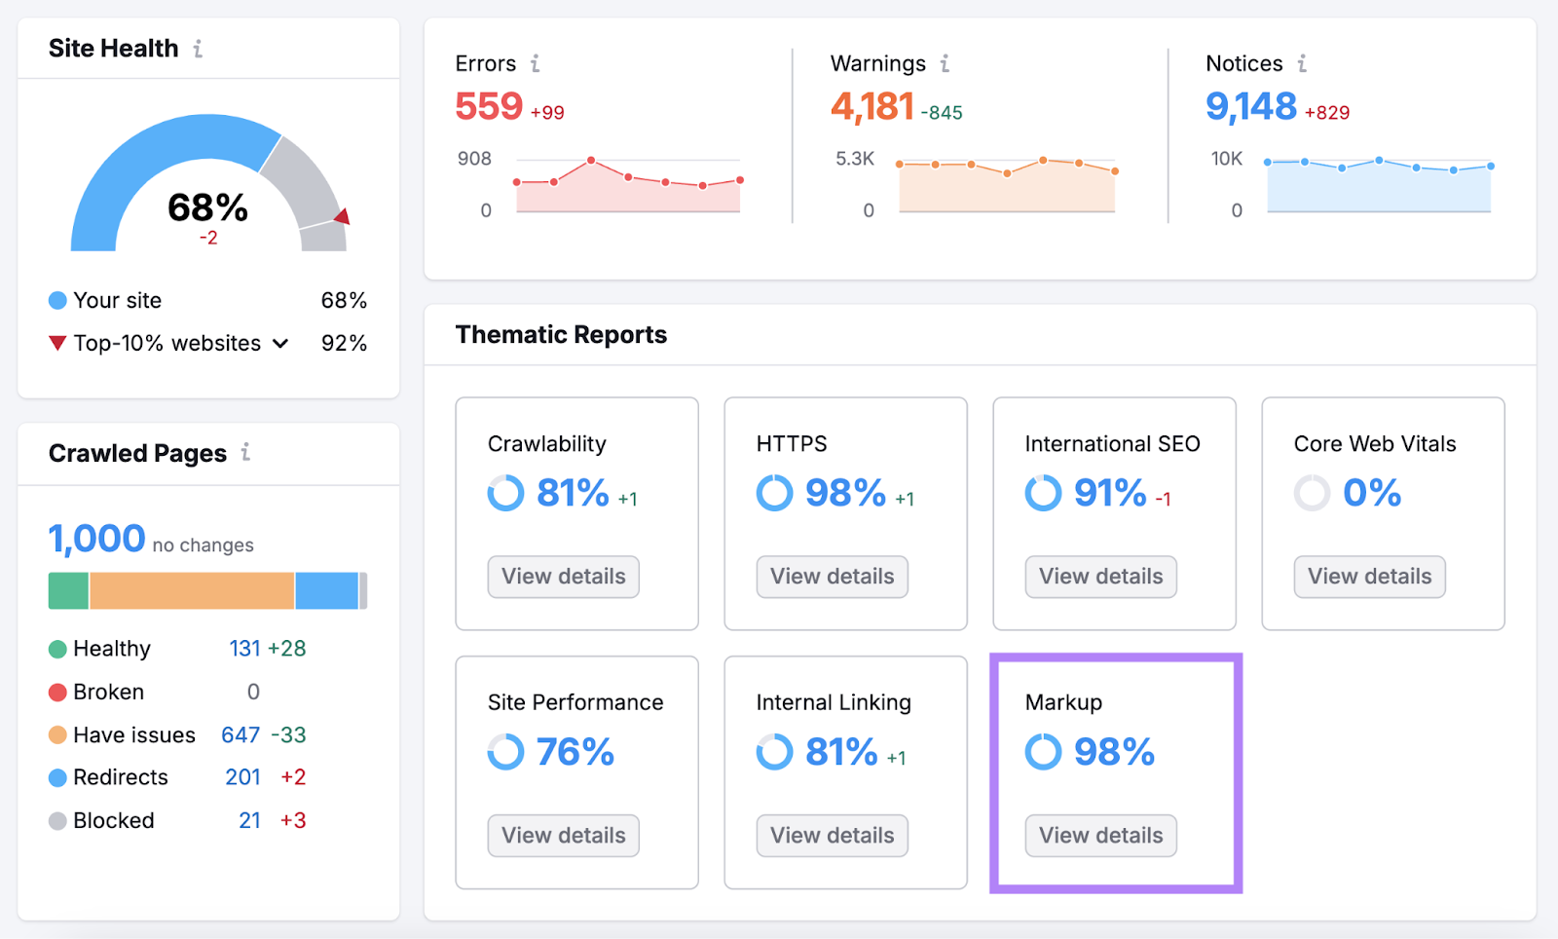
Task: Click the Markup progress ring icon
Action: click(x=1043, y=752)
